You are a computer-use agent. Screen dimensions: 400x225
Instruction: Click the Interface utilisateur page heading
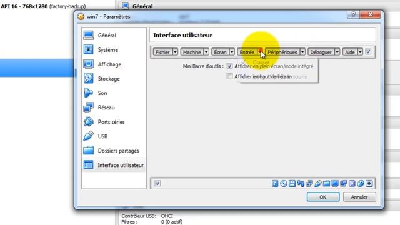point(182,35)
